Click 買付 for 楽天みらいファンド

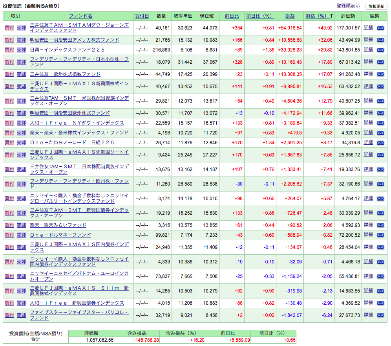click(9, 225)
